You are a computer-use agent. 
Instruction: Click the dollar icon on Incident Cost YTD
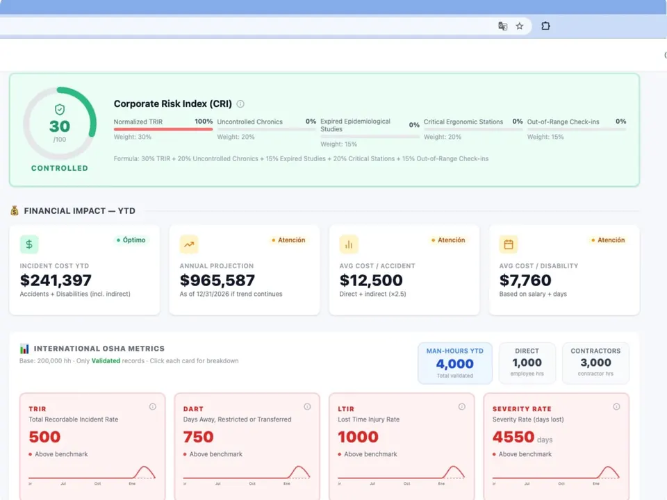tap(29, 244)
